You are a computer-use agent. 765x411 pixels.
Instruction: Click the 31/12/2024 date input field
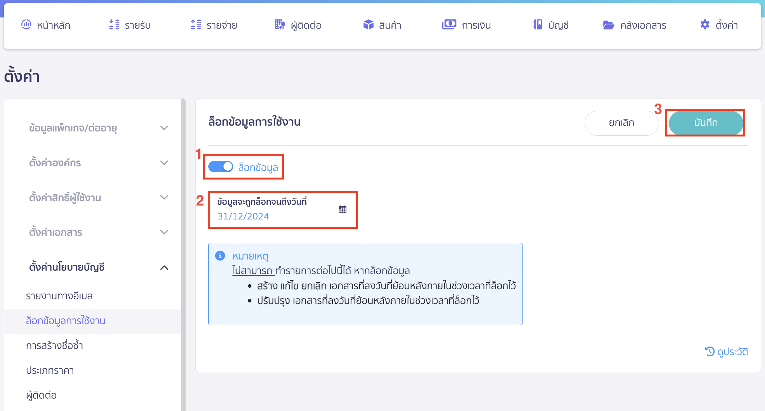coord(243,216)
